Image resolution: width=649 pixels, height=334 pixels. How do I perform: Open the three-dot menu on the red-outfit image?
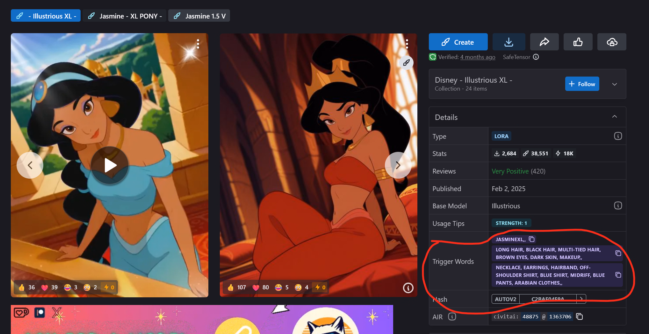407,44
